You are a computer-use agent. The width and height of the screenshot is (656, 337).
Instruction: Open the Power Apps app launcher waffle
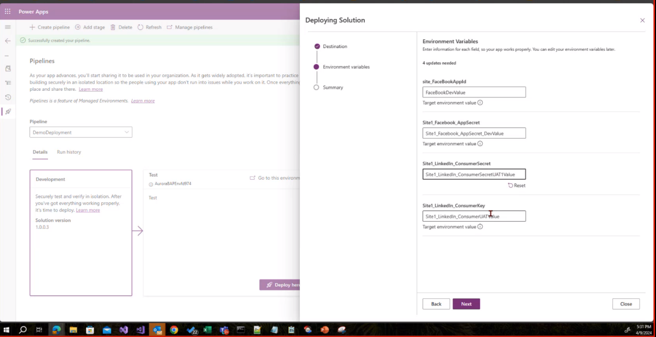pos(8,11)
